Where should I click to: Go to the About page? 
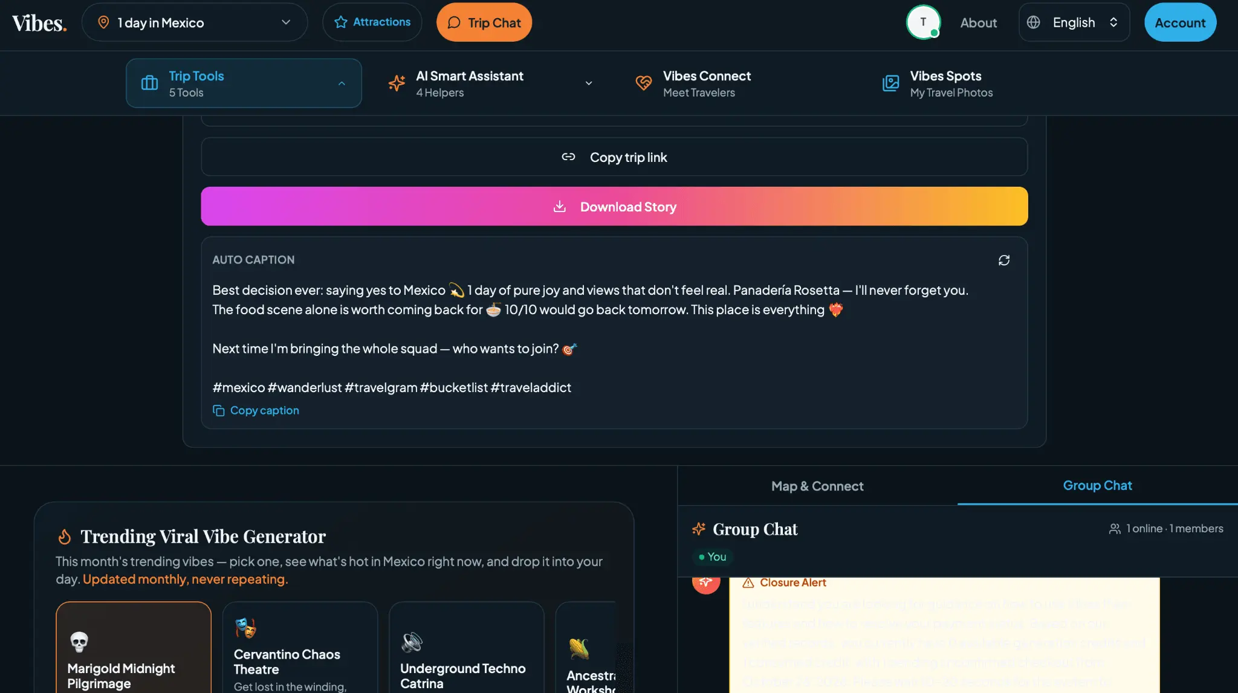pyautogui.click(x=979, y=23)
